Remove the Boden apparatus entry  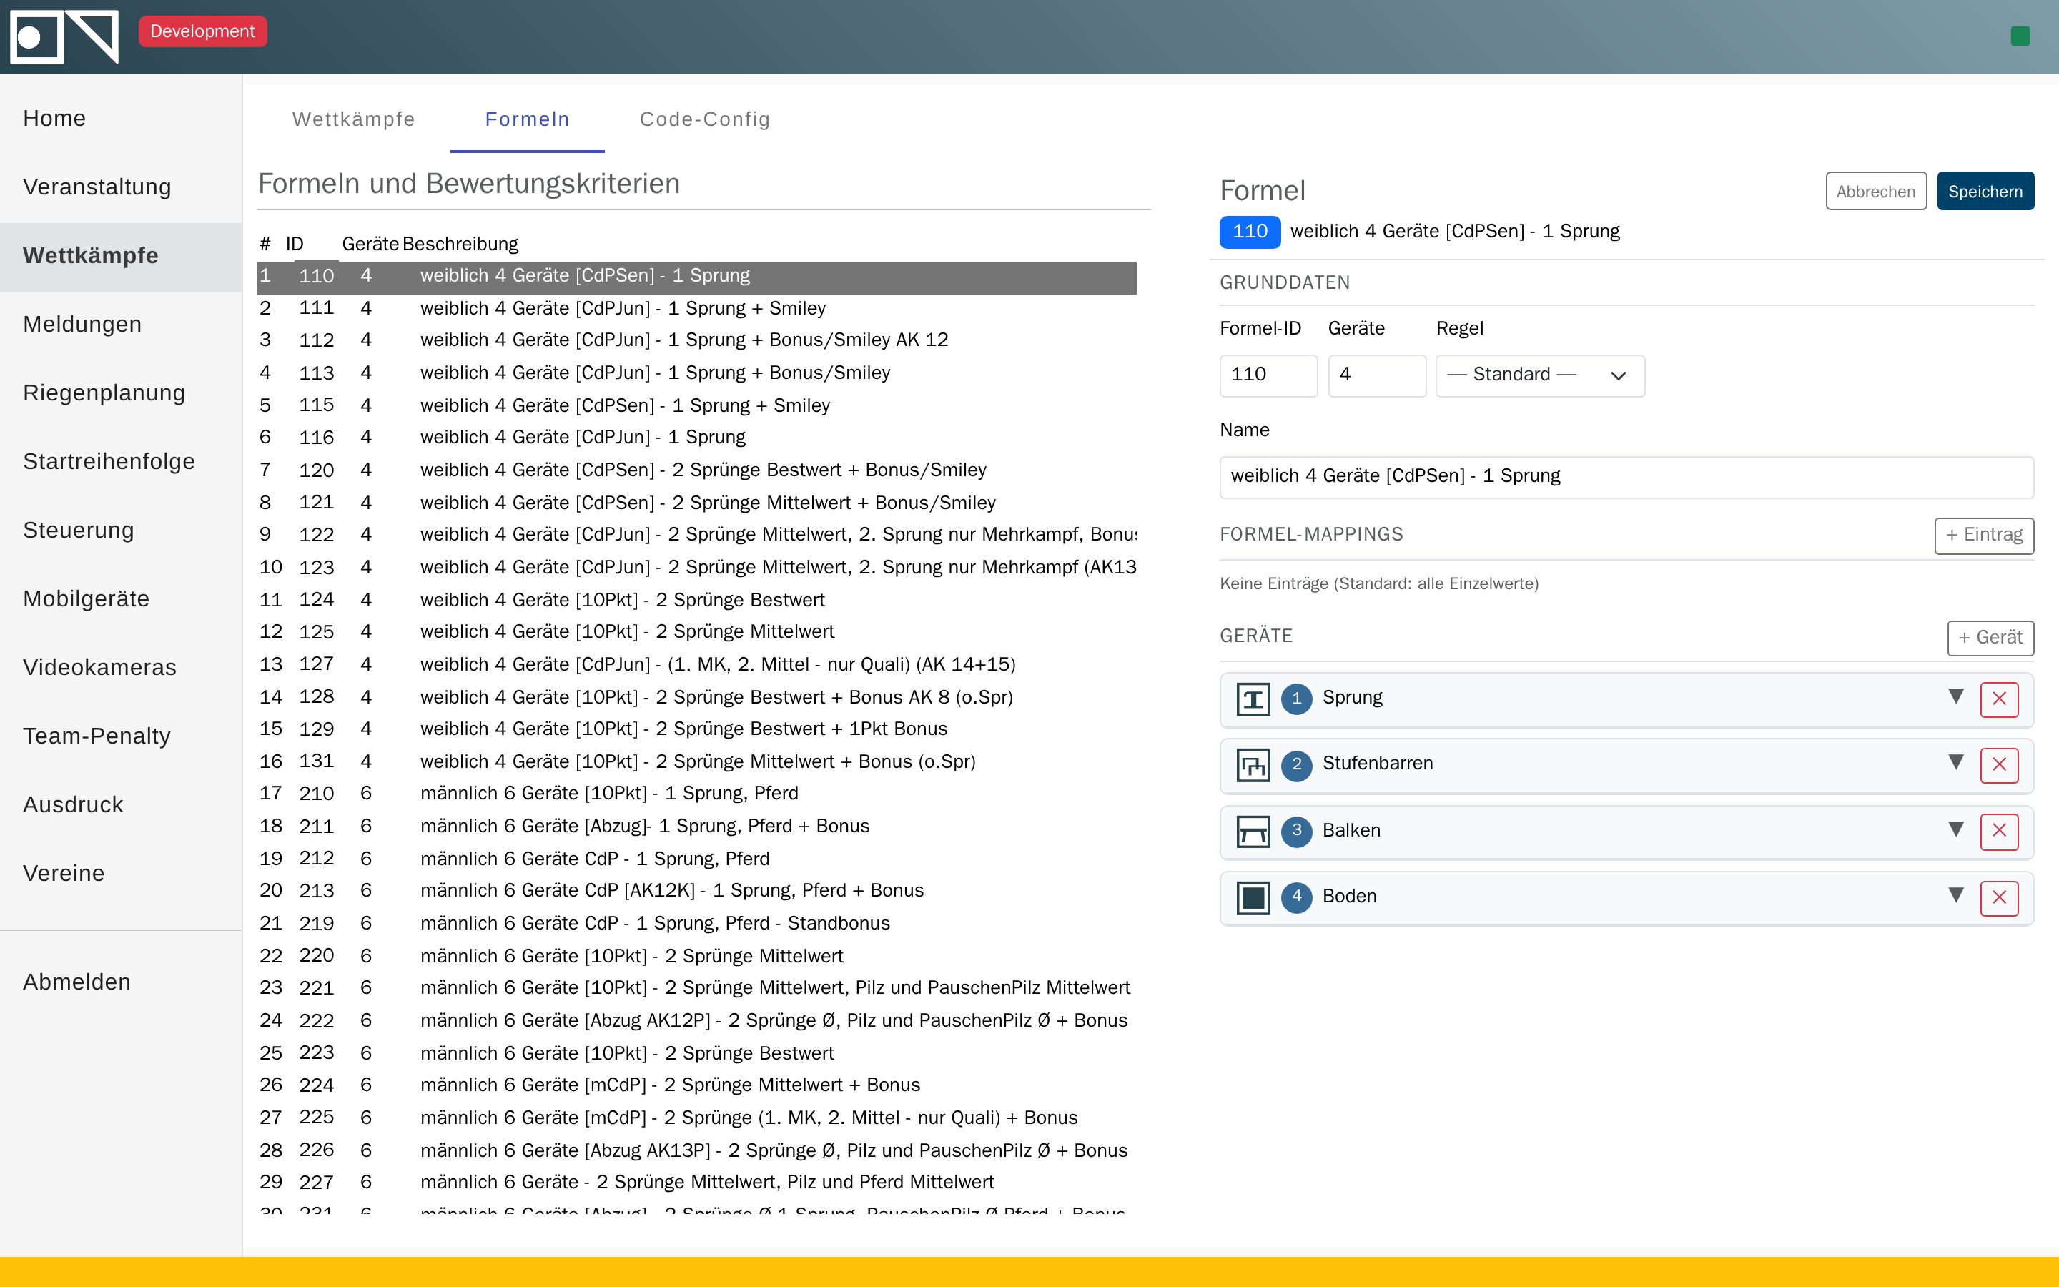pyautogui.click(x=1999, y=897)
